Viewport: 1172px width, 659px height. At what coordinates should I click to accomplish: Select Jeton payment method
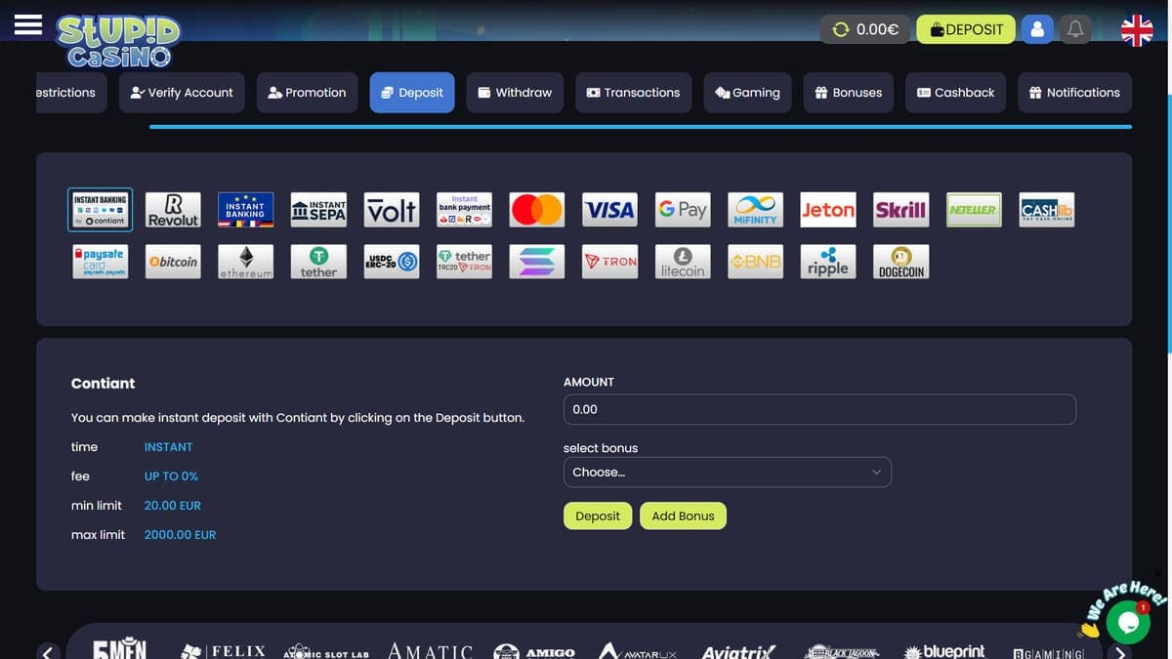[828, 209]
